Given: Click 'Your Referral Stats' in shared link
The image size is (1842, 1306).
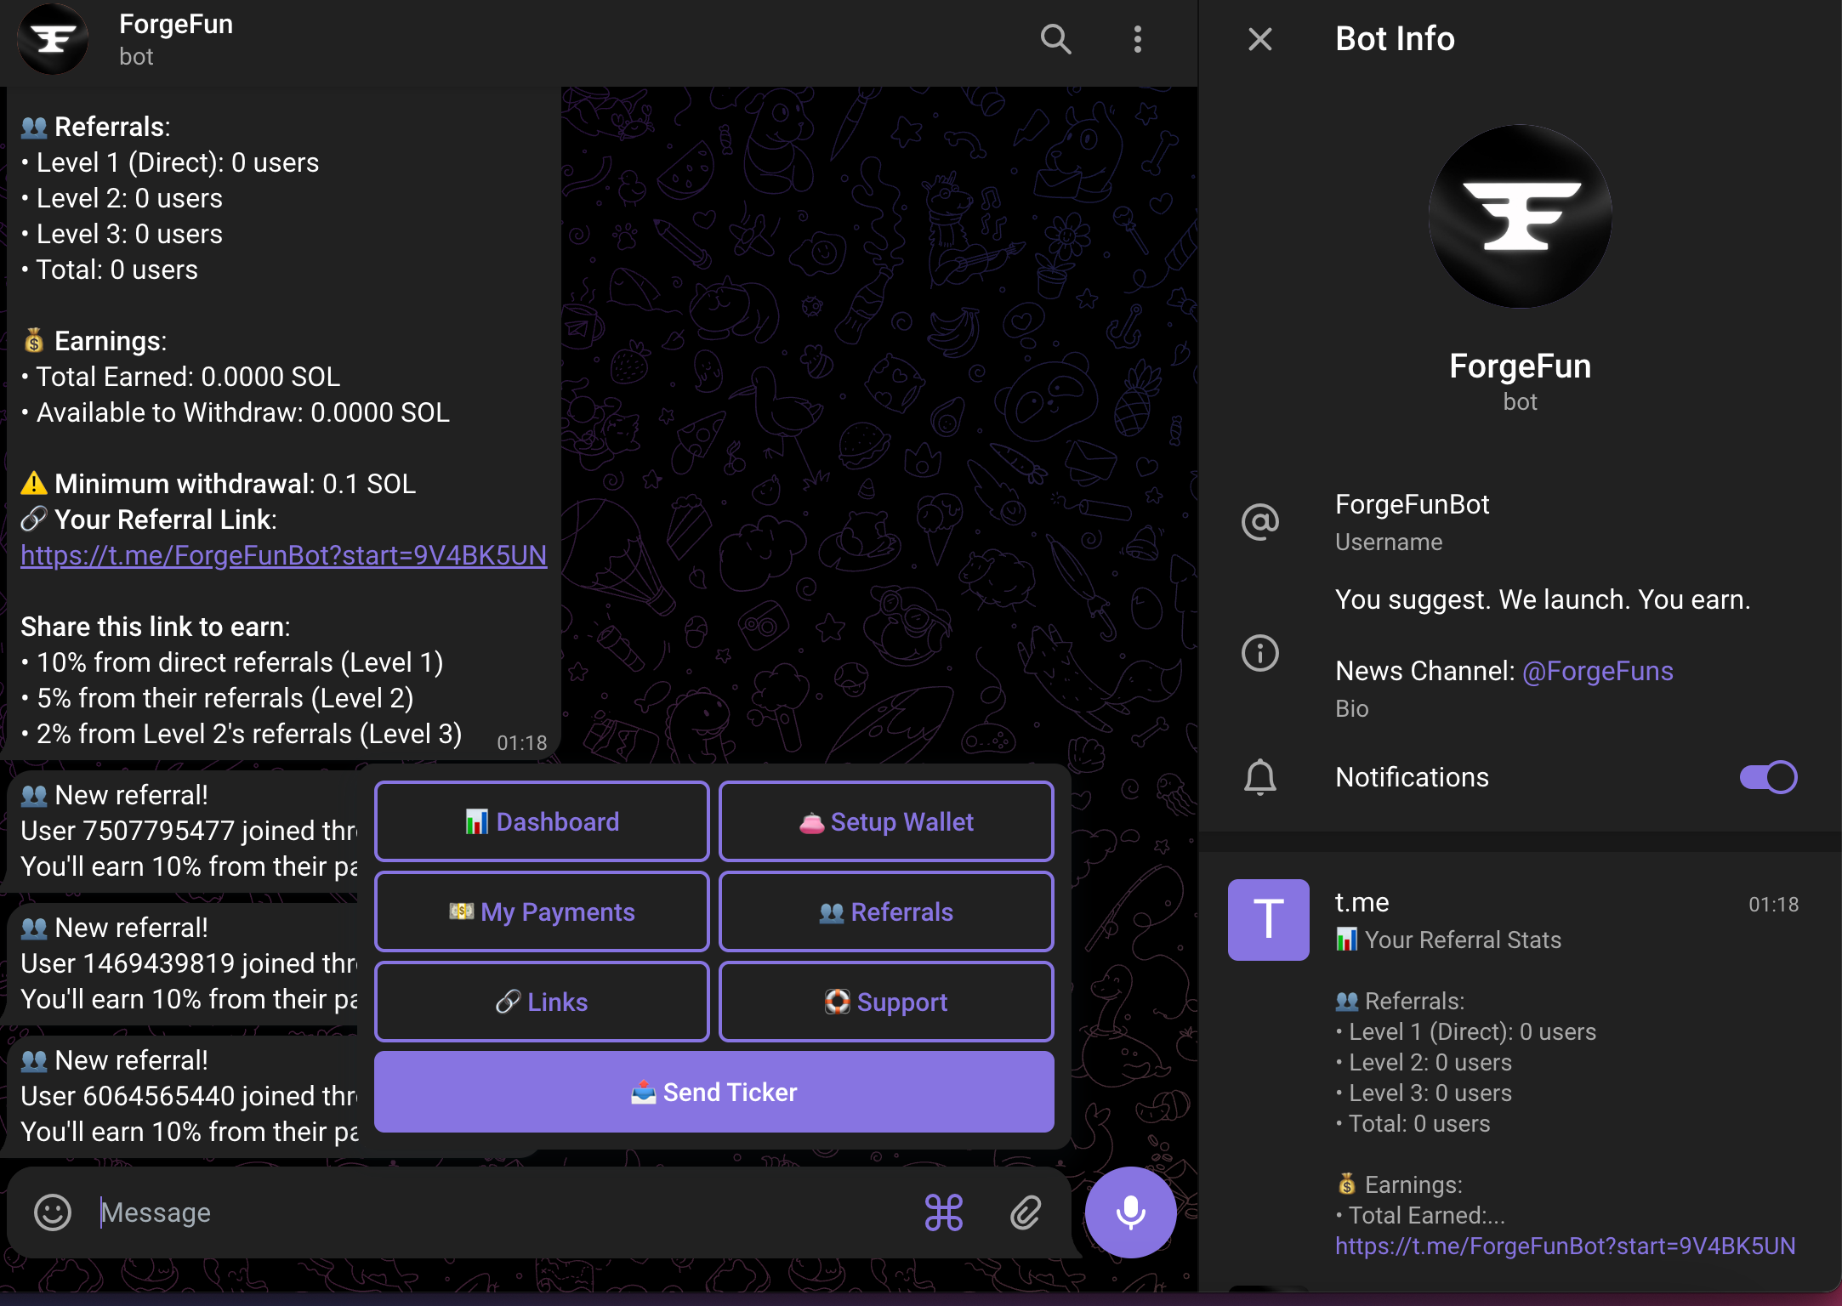Looking at the screenshot, I should coord(1448,940).
